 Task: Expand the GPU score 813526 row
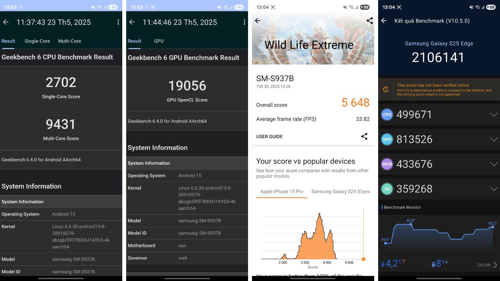point(494,139)
